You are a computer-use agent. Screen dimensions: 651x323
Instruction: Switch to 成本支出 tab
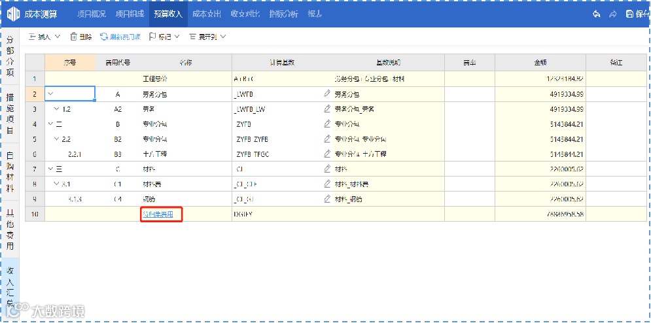(206, 14)
